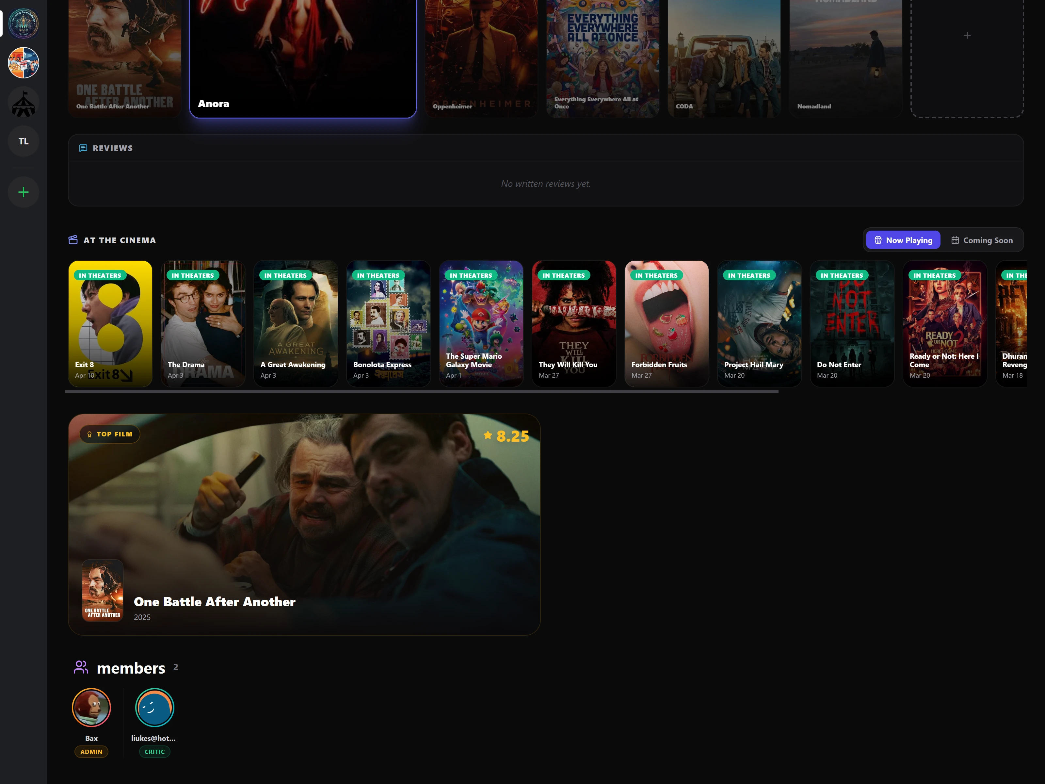Viewport: 1045px width, 784px height.
Task: Open the Forbidden Fruits poster
Action: (x=667, y=323)
